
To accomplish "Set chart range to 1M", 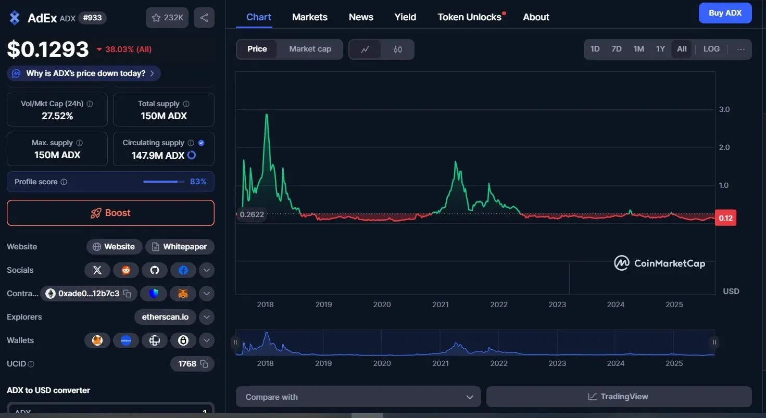I will click(639, 49).
